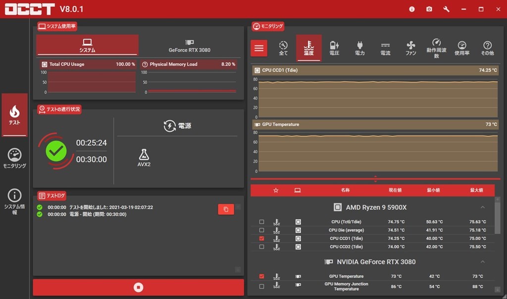Check the GPU Memory Junction Temperature box
Image resolution: width=507 pixels, height=299 pixels.
[x=261, y=286]
